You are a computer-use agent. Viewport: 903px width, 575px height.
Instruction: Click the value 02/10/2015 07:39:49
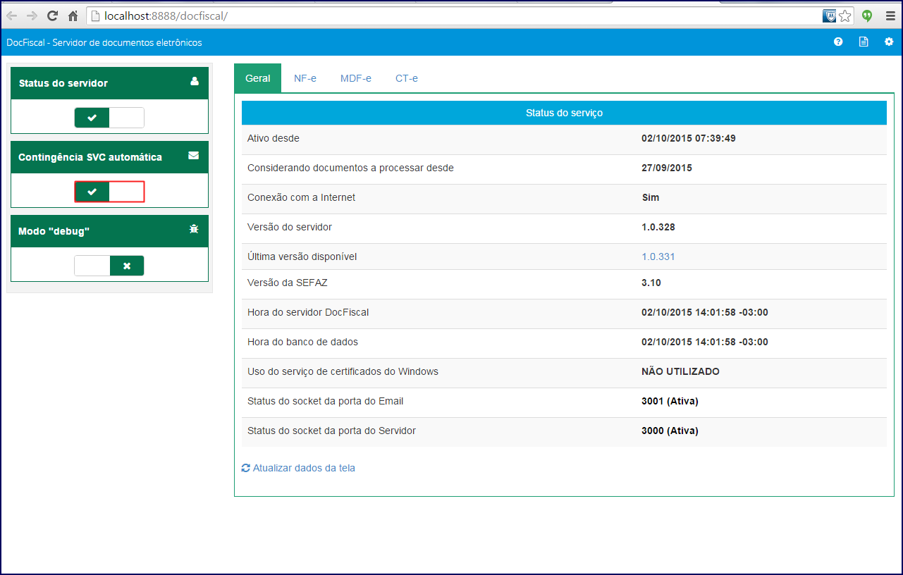coord(689,138)
